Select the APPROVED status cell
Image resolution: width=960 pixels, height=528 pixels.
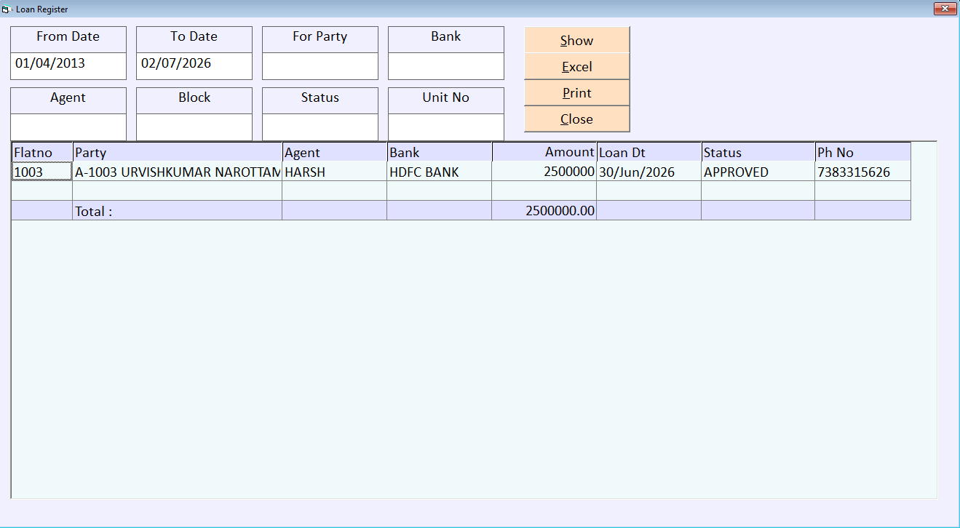(758, 172)
